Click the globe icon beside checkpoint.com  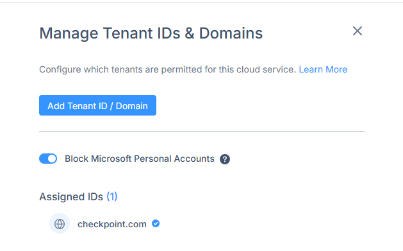click(60, 223)
